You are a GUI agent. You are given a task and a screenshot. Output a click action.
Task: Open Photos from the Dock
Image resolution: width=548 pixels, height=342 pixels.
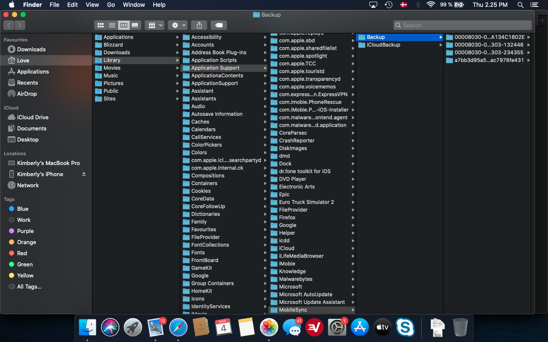(269, 328)
